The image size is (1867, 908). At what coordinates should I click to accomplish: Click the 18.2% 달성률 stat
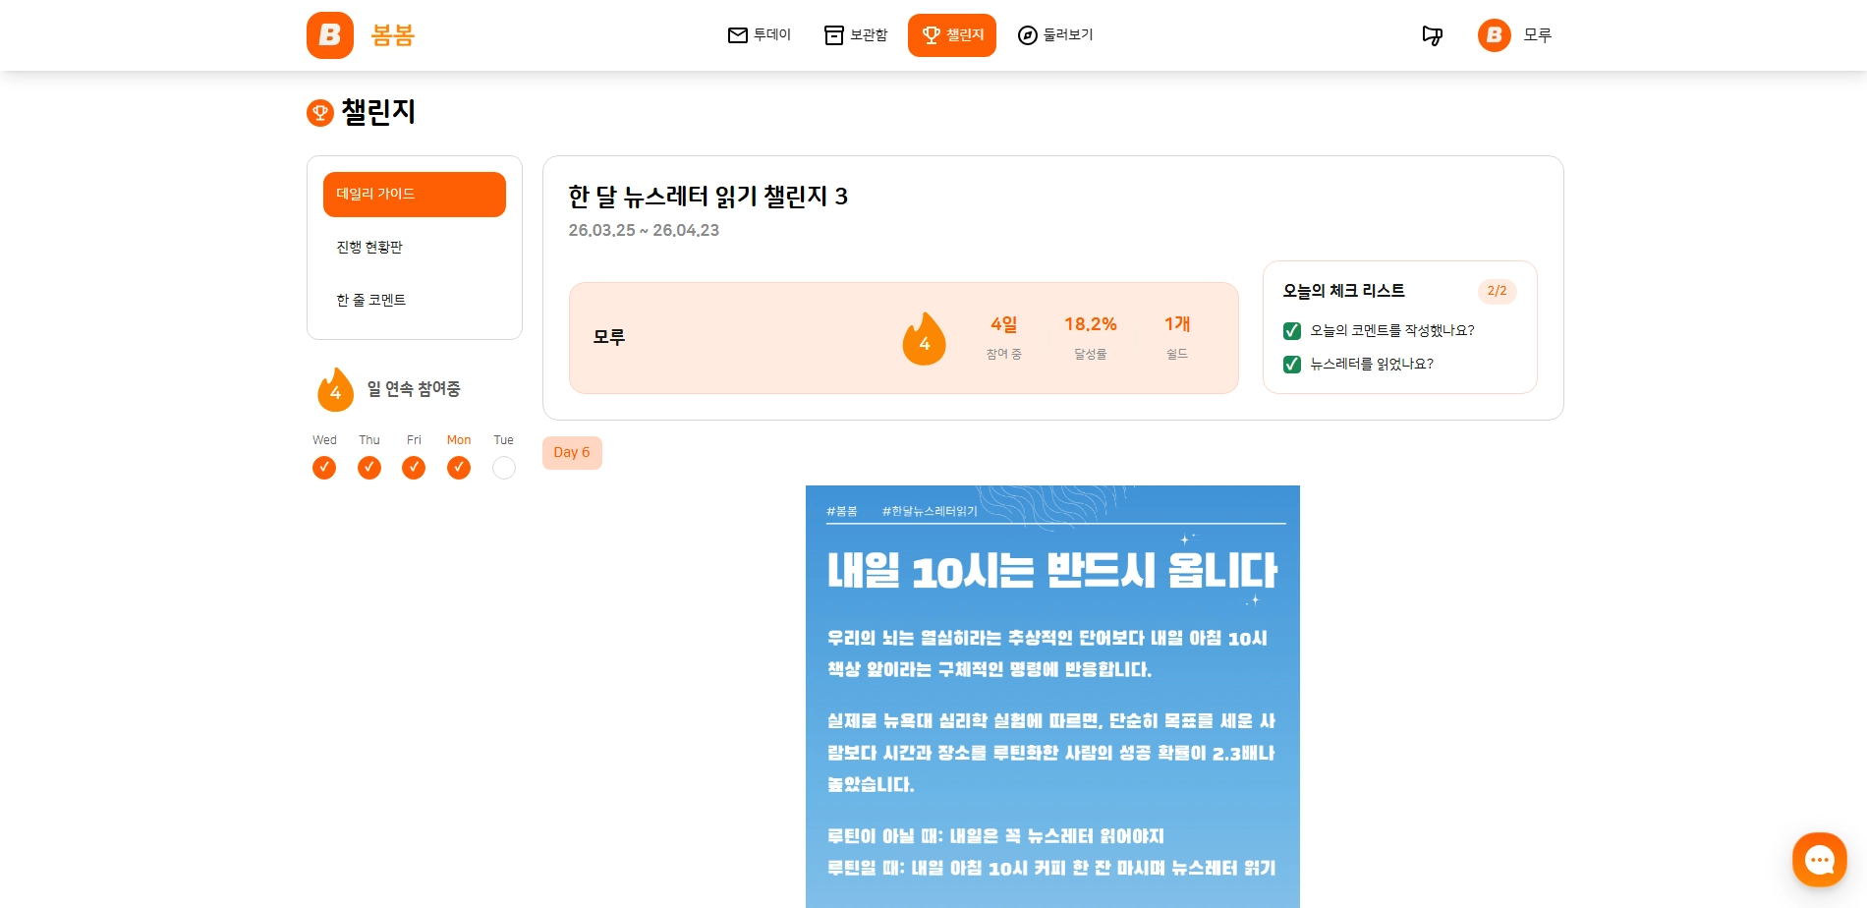[x=1091, y=338]
